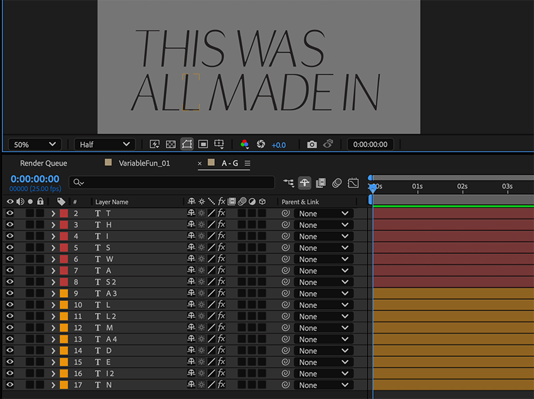Open Parent dropdown for layer A
This screenshot has height=399, width=534.
point(324,271)
